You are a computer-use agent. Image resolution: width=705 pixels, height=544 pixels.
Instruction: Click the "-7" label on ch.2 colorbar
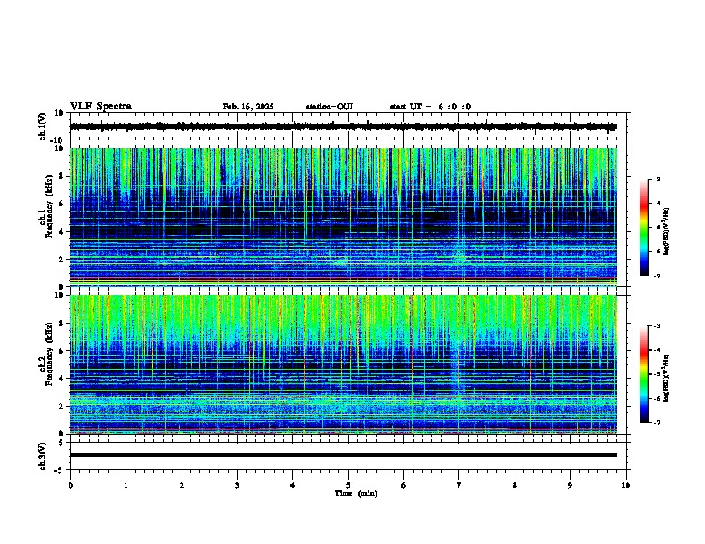pyautogui.click(x=657, y=423)
